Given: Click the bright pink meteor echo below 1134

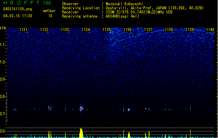Looking at the screenshot, I should (x=81, y=109).
